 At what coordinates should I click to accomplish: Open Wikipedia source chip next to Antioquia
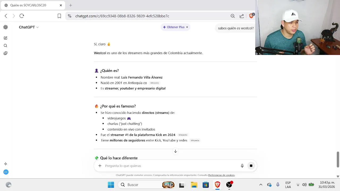154,83
